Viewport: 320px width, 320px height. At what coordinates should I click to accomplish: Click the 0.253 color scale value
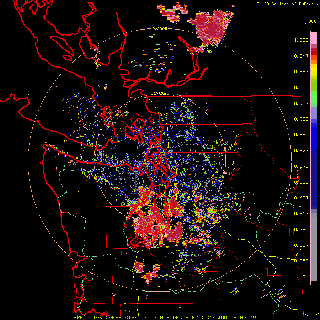click(301, 261)
